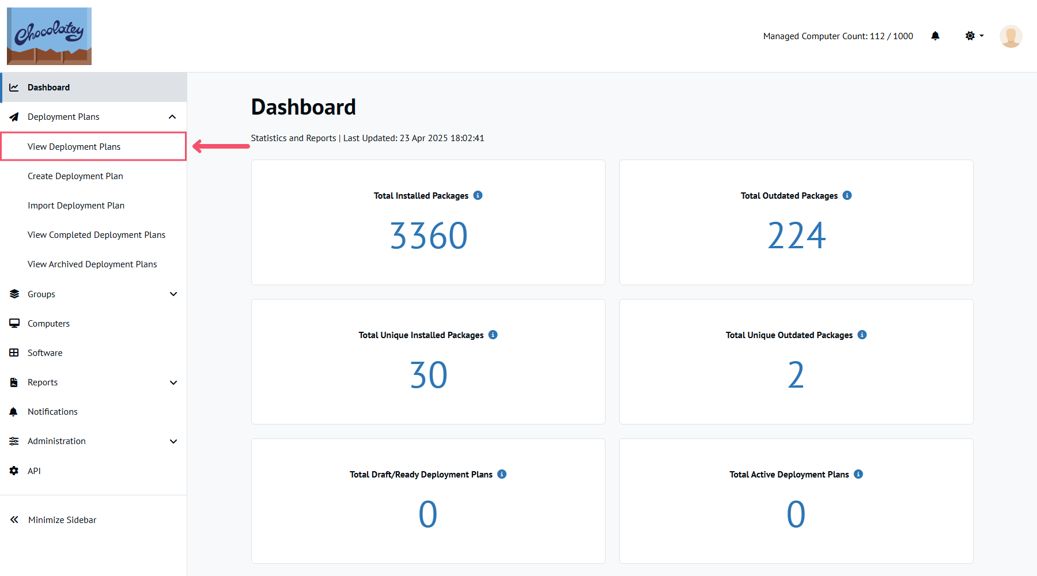Click the Deployment Plans menu label
The width and height of the screenshot is (1037, 576).
(63, 117)
